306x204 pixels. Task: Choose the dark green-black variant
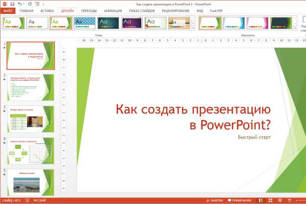click(x=281, y=23)
